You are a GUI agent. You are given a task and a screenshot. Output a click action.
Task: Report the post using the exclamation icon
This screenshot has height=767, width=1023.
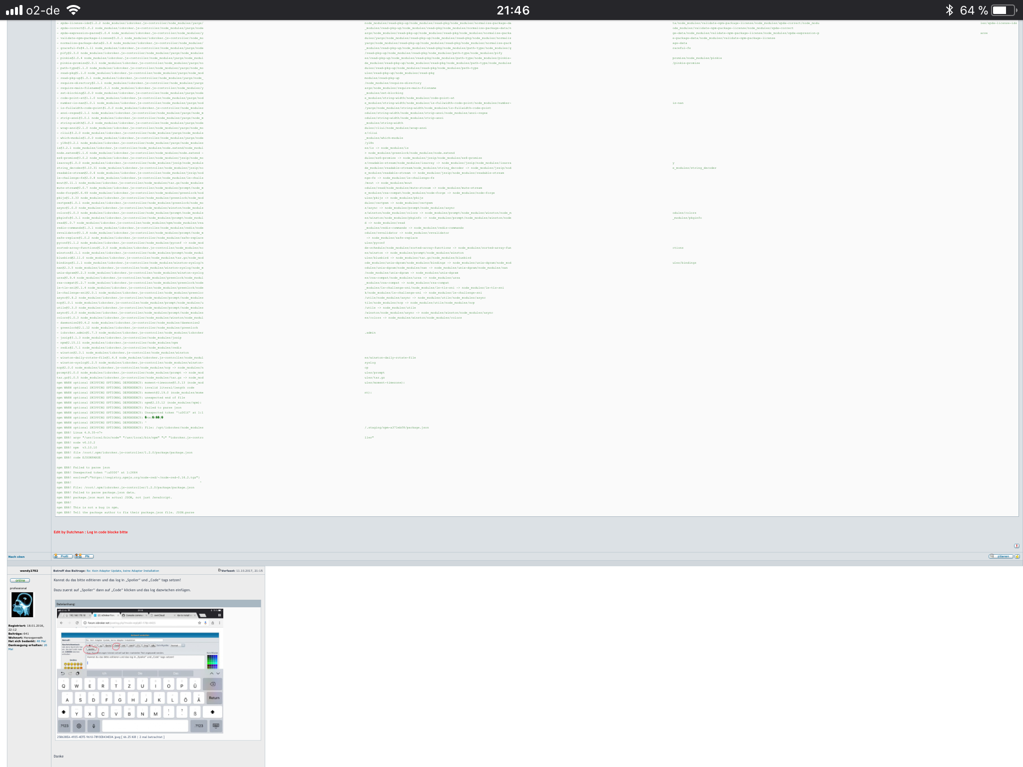point(1017,546)
